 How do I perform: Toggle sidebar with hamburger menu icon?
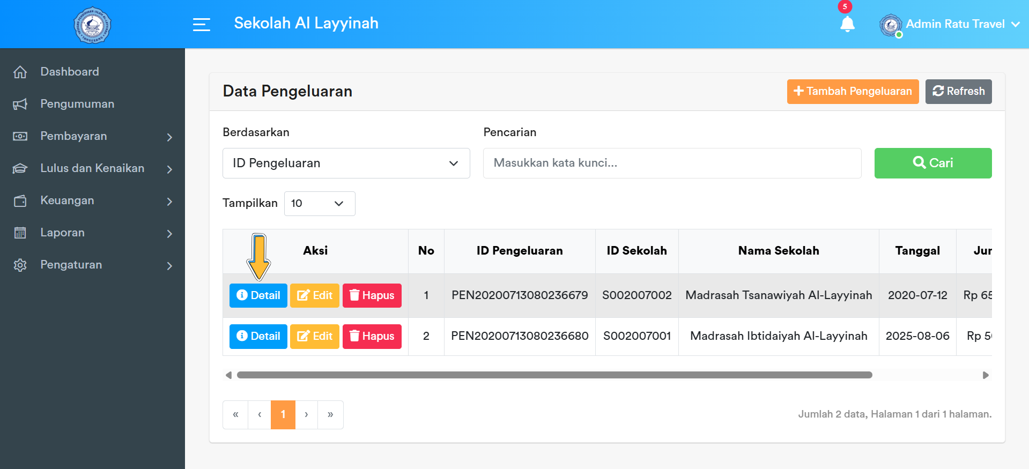point(201,24)
